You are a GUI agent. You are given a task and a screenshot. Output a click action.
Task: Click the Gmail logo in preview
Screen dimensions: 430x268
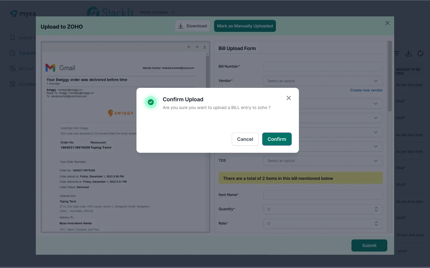(x=60, y=68)
